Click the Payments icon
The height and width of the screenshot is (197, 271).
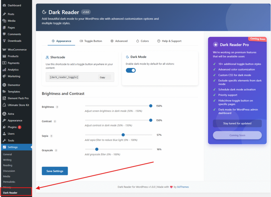pos(5,63)
